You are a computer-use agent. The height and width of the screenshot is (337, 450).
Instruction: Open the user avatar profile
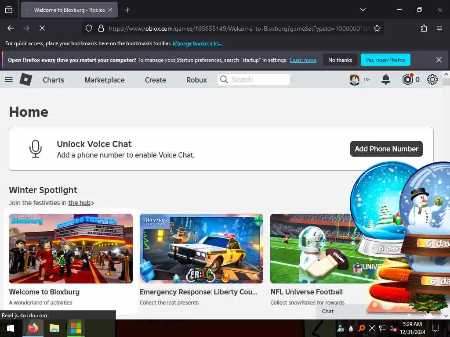pos(355,79)
